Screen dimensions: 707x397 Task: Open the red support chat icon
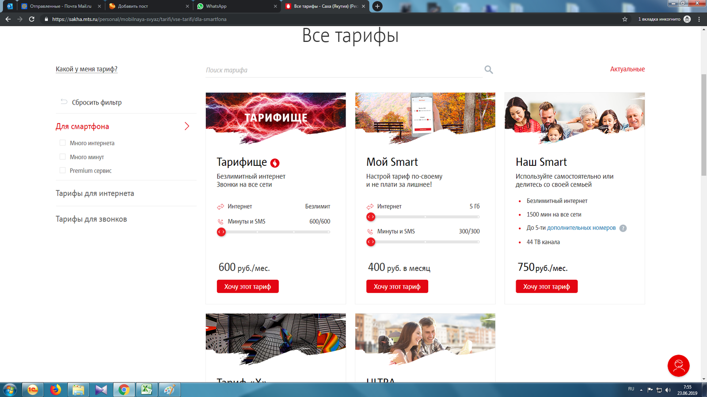(678, 366)
